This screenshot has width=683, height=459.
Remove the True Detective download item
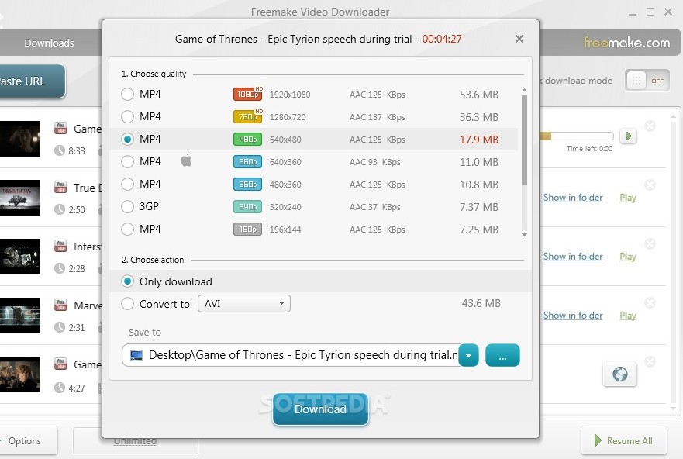tap(650, 185)
